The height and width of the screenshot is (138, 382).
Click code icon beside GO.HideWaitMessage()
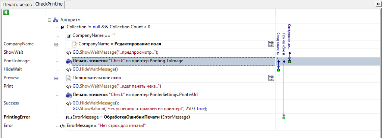(69, 70)
